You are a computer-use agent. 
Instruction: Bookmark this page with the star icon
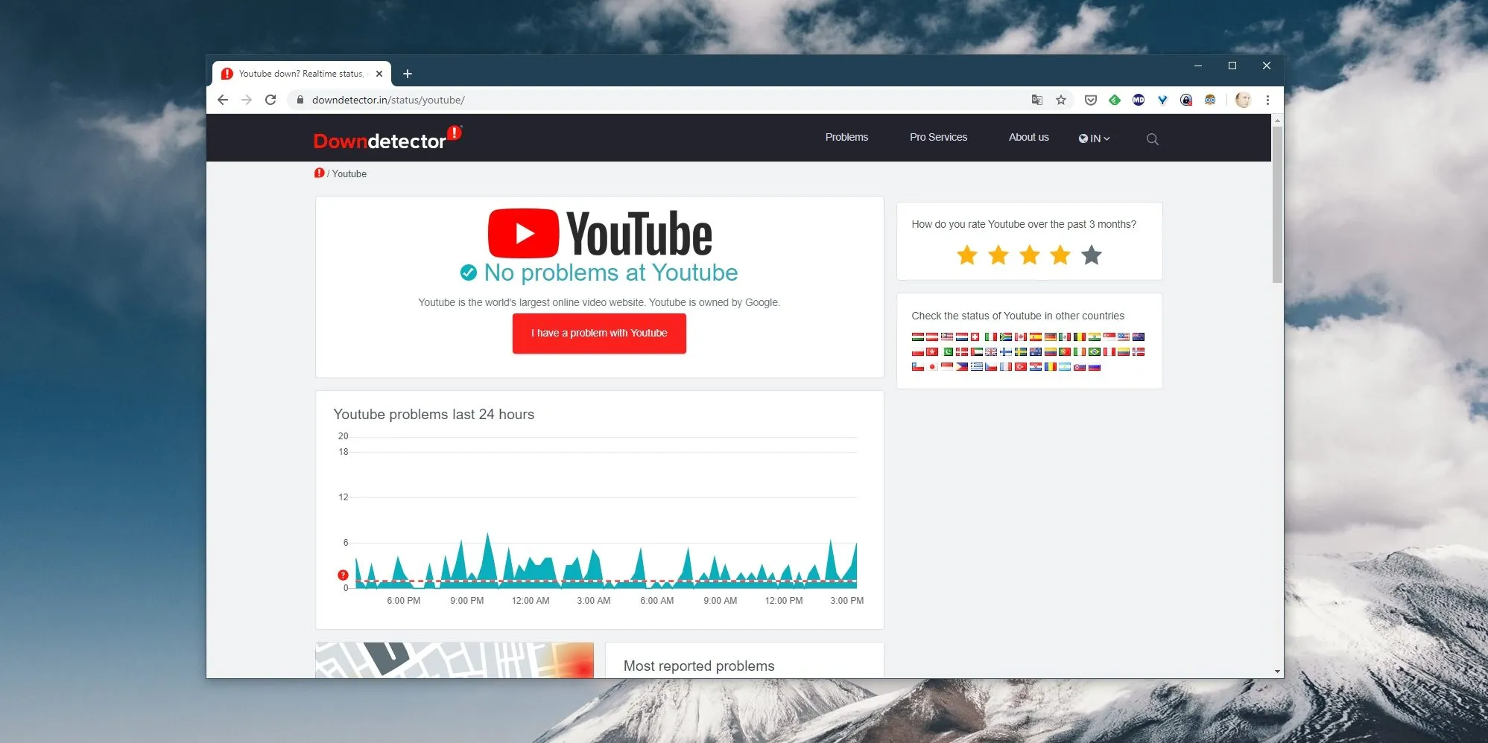tap(1061, 100)
